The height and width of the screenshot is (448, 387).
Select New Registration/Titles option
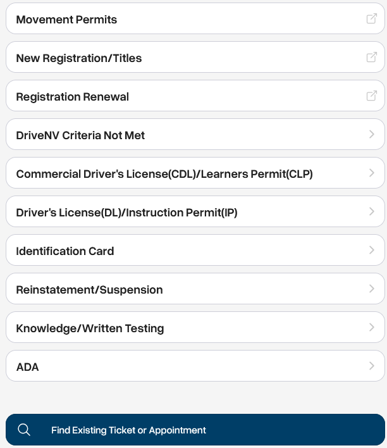click(79, 58)
